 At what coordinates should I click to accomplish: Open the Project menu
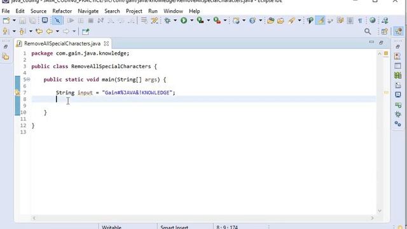tap(134, 11)
